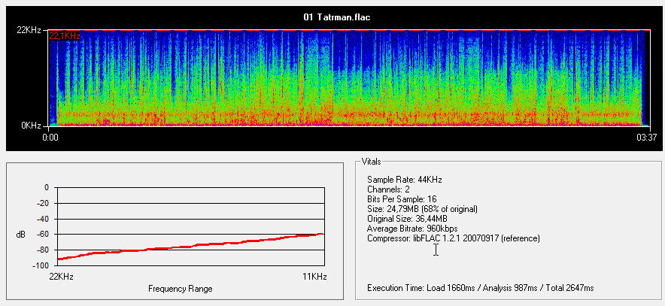Click the Frequency Range caption

click(x=180, y=289)
